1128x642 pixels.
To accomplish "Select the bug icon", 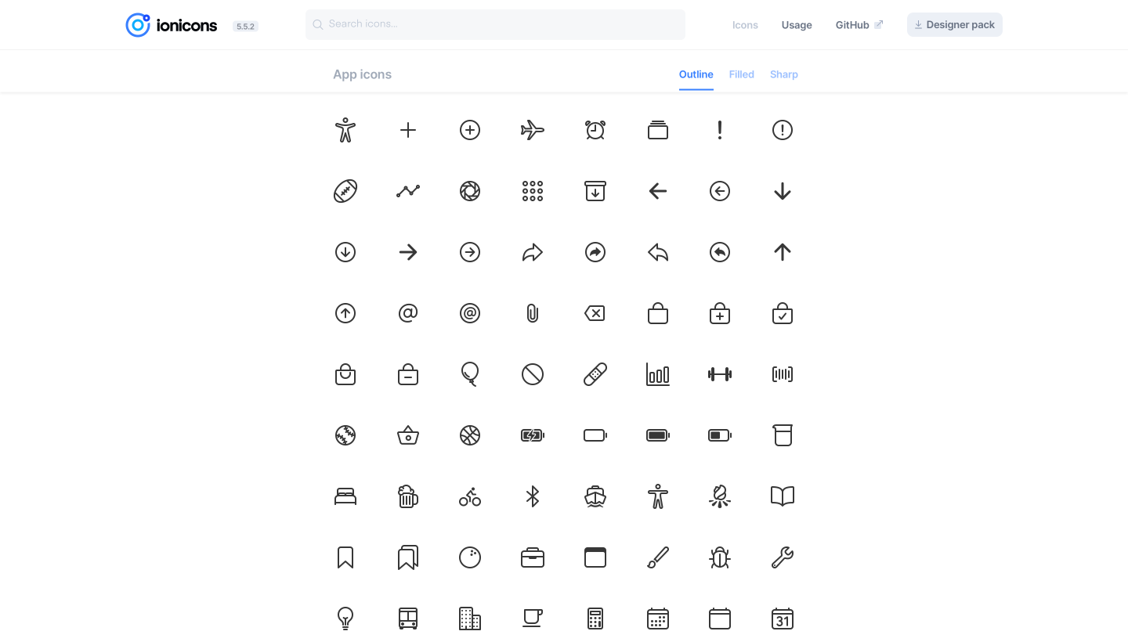I will click(720, 557).
